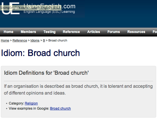Viewport: 157px width, 119px height.
Task: Select Articles in the navigation bar
Action: click(x=94, y=32)
